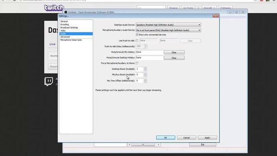Click Push-to-talk Delay value field
Screen dimensions: 277x156
point(140,46)
